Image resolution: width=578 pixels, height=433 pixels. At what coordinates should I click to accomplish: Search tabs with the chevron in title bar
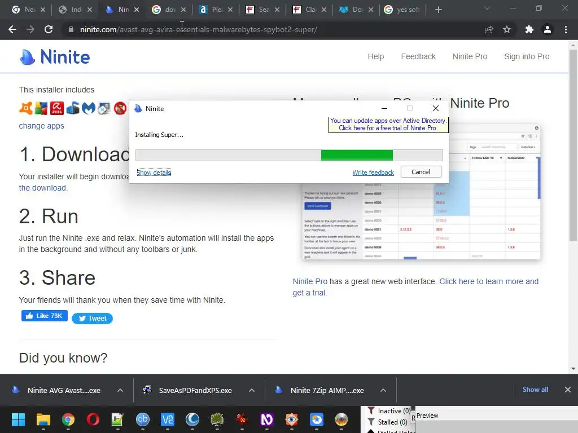[x=487, y=8]
